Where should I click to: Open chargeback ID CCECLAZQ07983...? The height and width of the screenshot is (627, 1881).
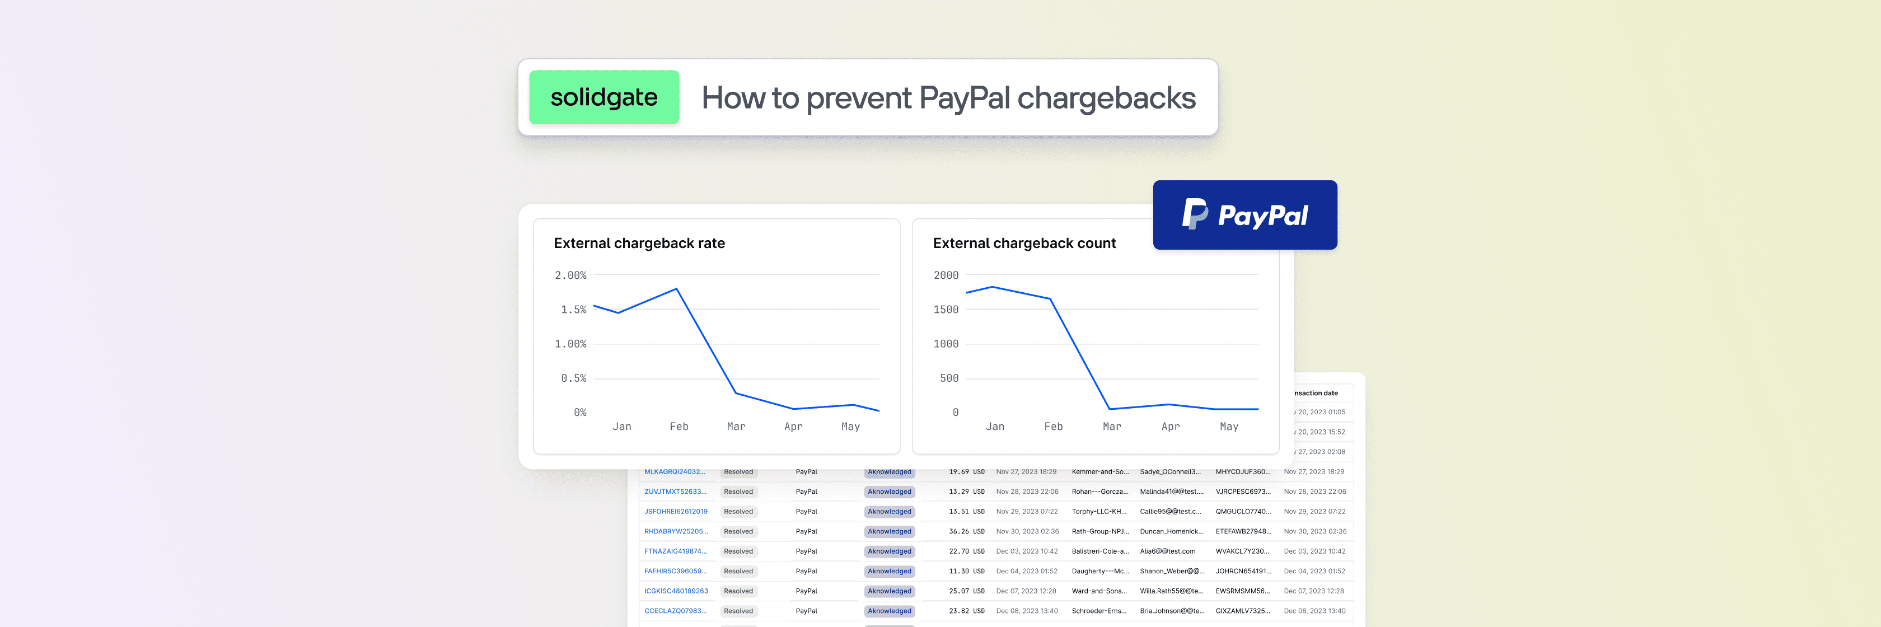[x=676, y=611]
